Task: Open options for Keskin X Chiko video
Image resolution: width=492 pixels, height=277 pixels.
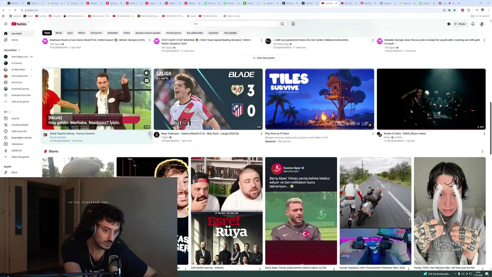Action: [484, 134]
